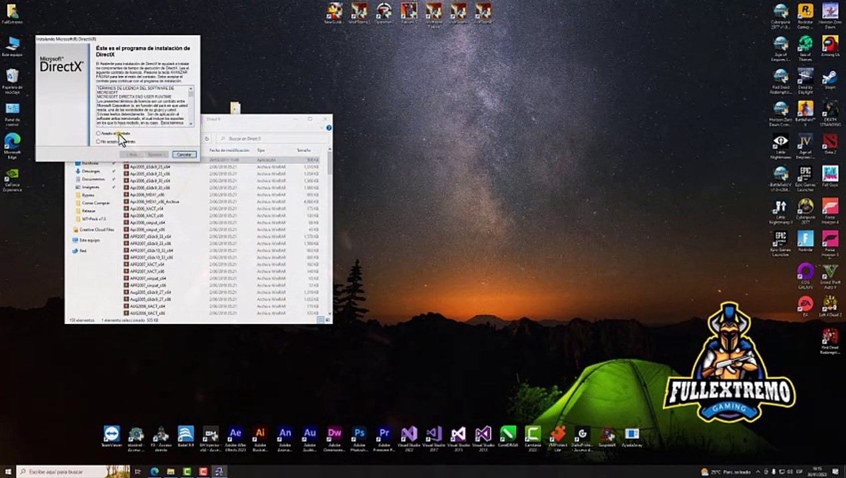Open Death Stranding desktop shortcut

point(830,113)
